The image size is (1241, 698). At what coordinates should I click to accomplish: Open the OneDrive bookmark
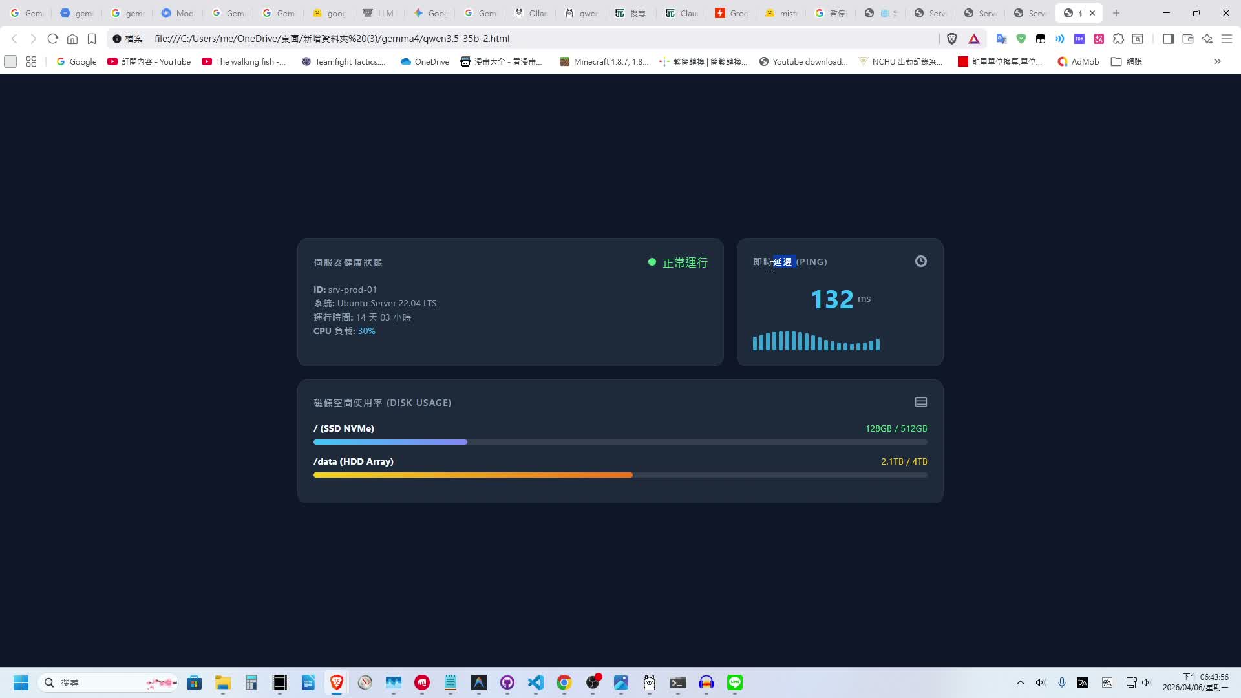coord(425,61)
